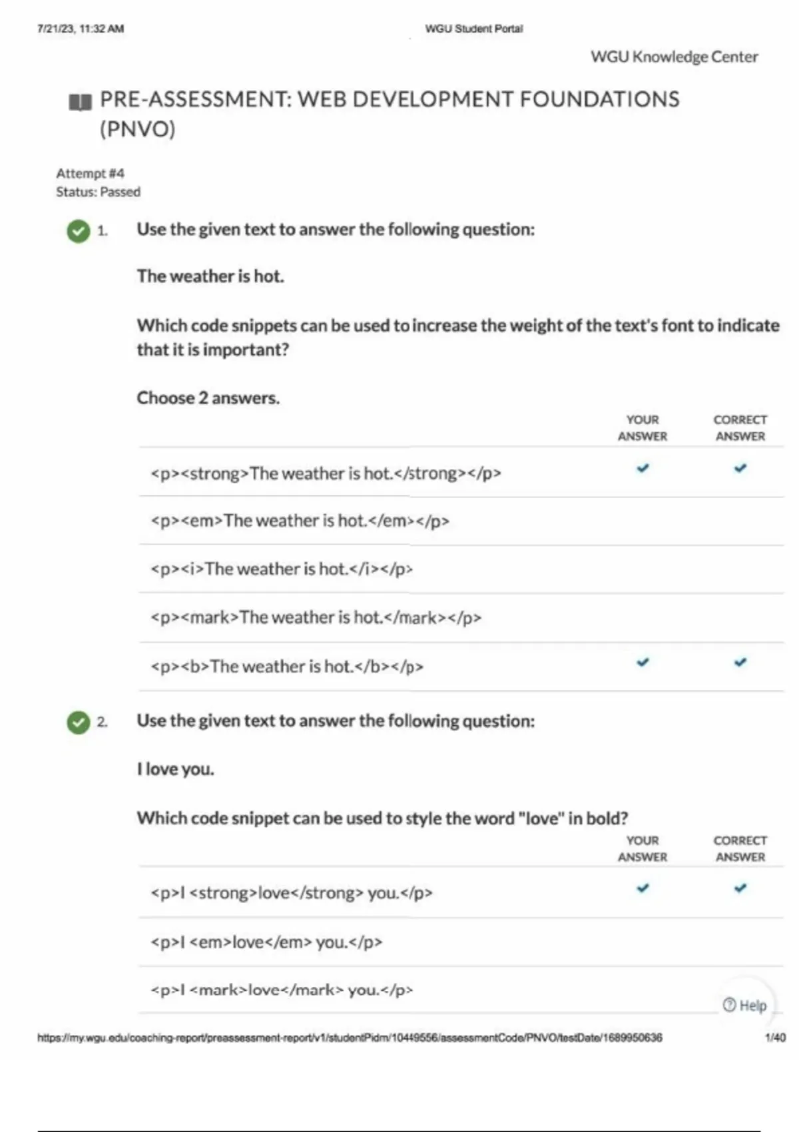The image size is (799, 1132).
Task: Click the Help button
Action: (746, 1005)
